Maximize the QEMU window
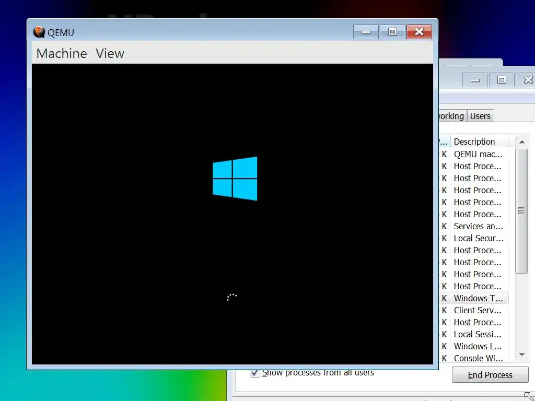The height and width of the screenshot is (401, 535). click(x=392, y=32)
